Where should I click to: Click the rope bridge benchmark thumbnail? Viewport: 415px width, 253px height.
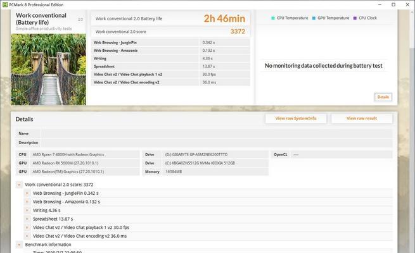[48, 69]
